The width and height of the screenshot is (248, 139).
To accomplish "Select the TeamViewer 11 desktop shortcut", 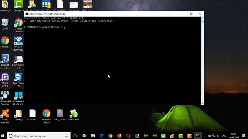I will tap(18, 80).
